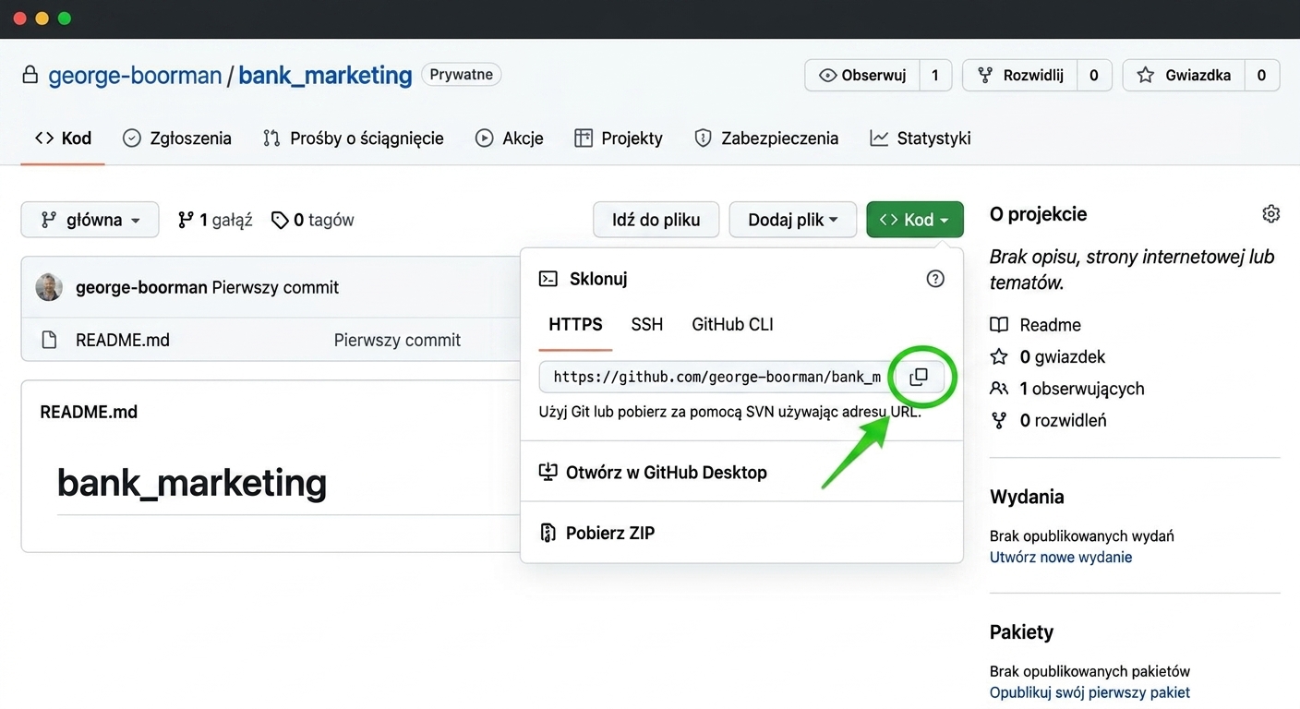Click the eye icon on the Obserwuj button
This screenshot has width=1300, height=709.
click(828, 76)
